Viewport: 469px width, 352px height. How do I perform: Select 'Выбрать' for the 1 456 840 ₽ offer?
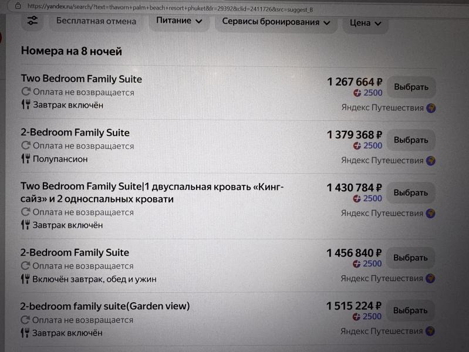[x=410, y=258]
